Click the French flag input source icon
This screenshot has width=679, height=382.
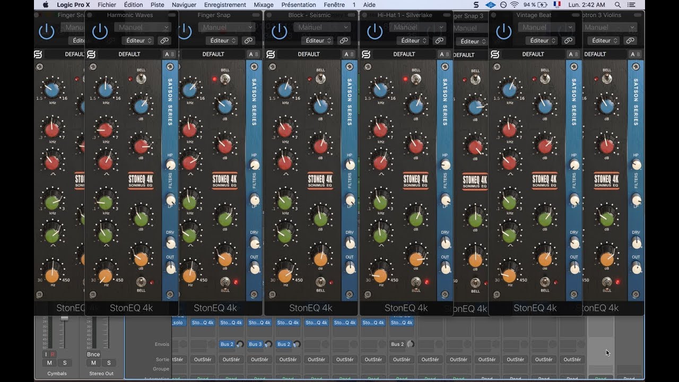click(557, 5)
